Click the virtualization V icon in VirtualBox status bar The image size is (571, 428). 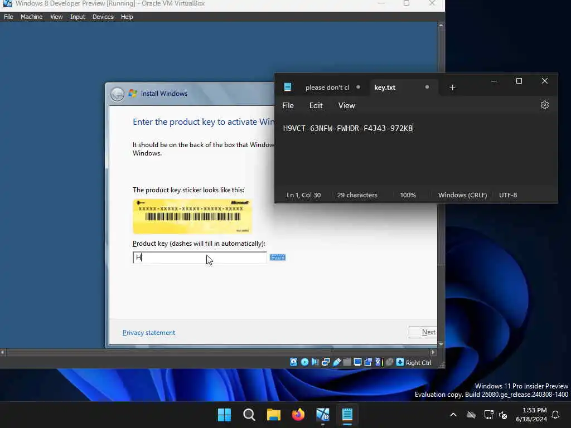[378, 362]
